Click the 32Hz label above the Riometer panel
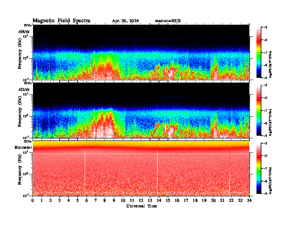 [x=28, y=141]
